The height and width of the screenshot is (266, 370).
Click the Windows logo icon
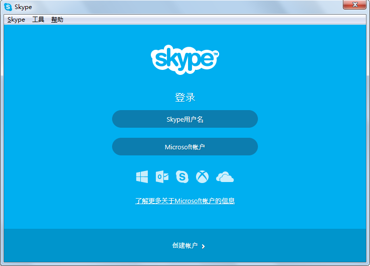(x=142, y=177)
